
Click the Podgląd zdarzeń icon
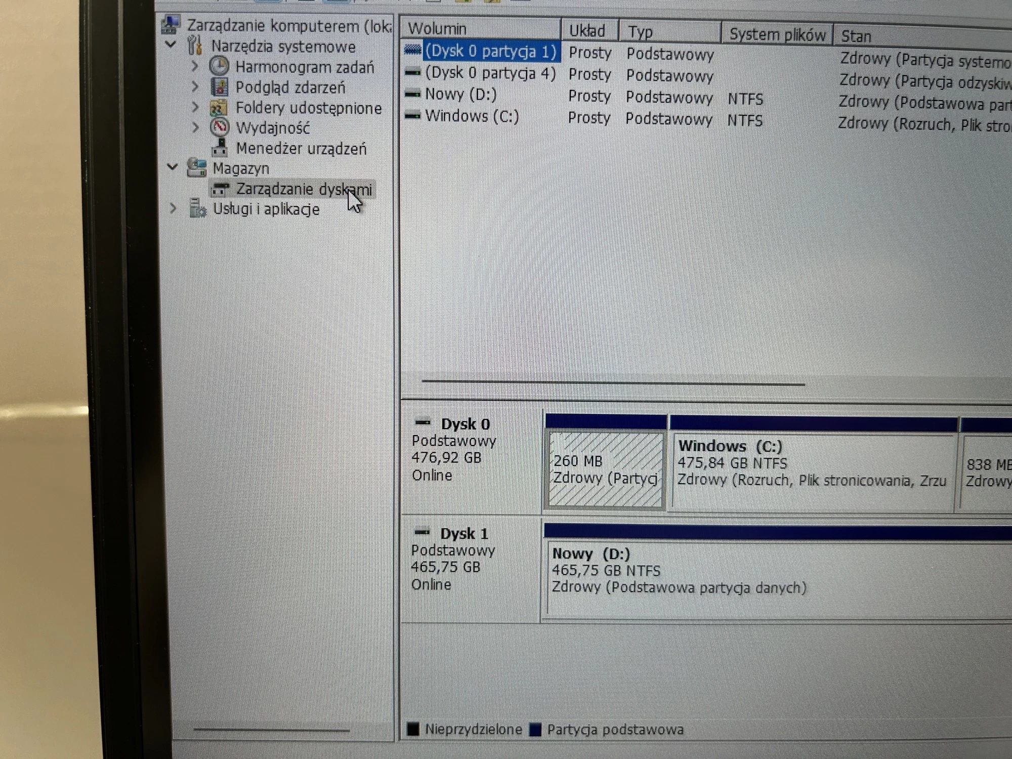(219, 87)
